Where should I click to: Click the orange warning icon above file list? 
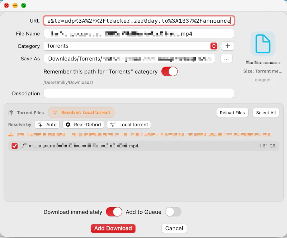[x=11, y=134]
